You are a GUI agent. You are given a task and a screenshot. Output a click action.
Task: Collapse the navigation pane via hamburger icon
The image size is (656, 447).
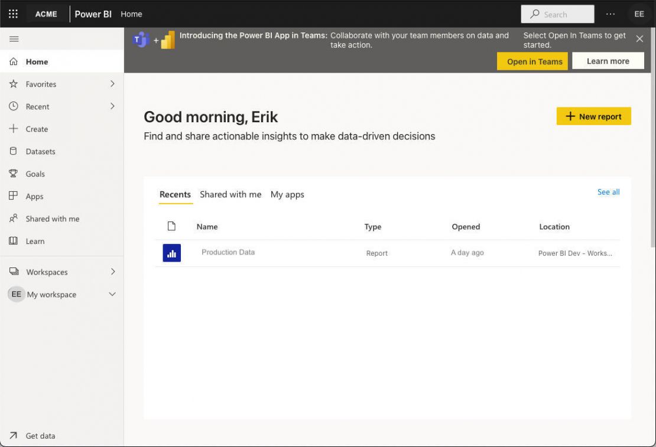pyautogui.click(x=14, y=39)
